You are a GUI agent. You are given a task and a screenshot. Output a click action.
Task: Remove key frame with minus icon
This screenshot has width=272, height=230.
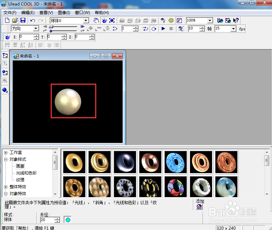98,29
